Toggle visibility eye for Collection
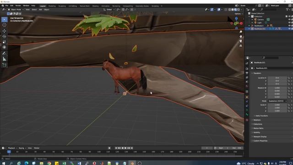This screenshot has height=165, width=293. tap(289, 16)
